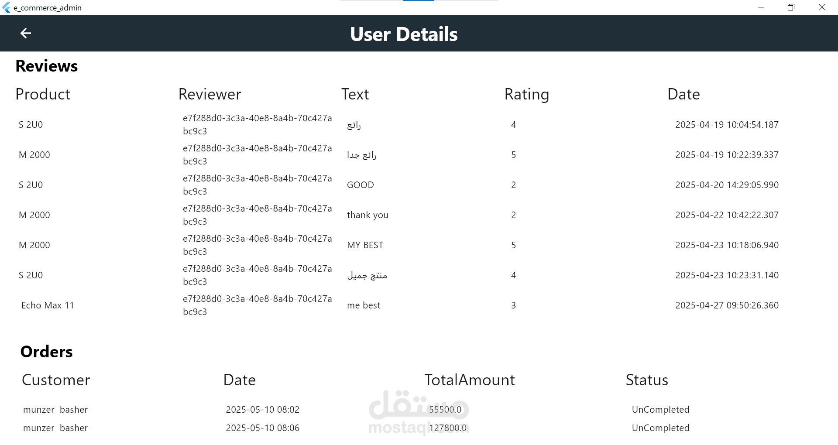This screenshot has height=445, width=838.
Task: Select the review with text GOOD
Action: pyautogui.click(x=419, y=185)
